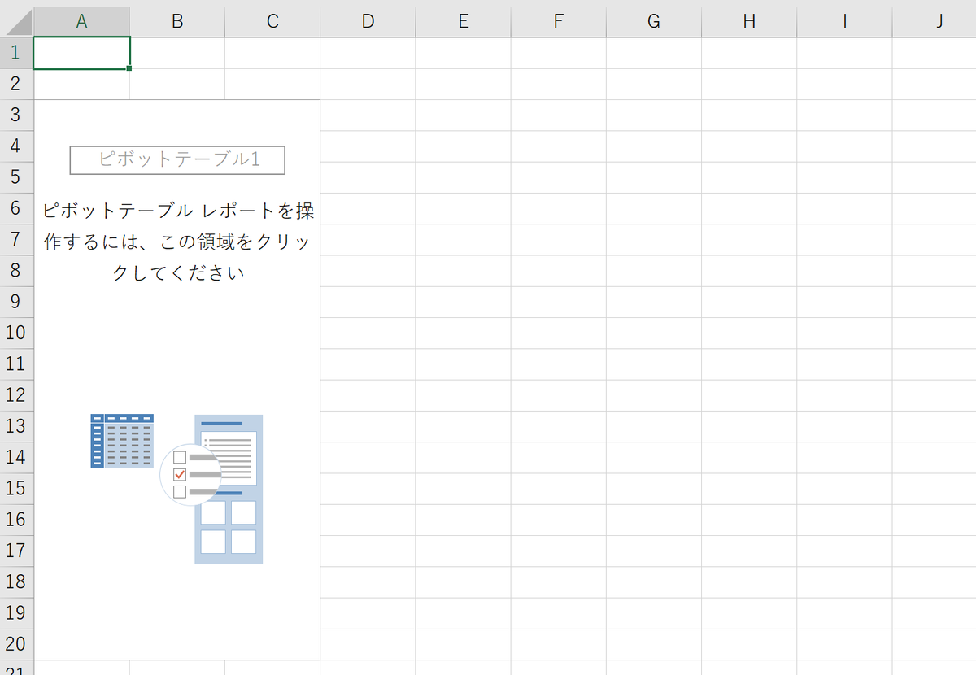Select cell E5
This screenshot has height=675, width=976.
pos(463,177)
